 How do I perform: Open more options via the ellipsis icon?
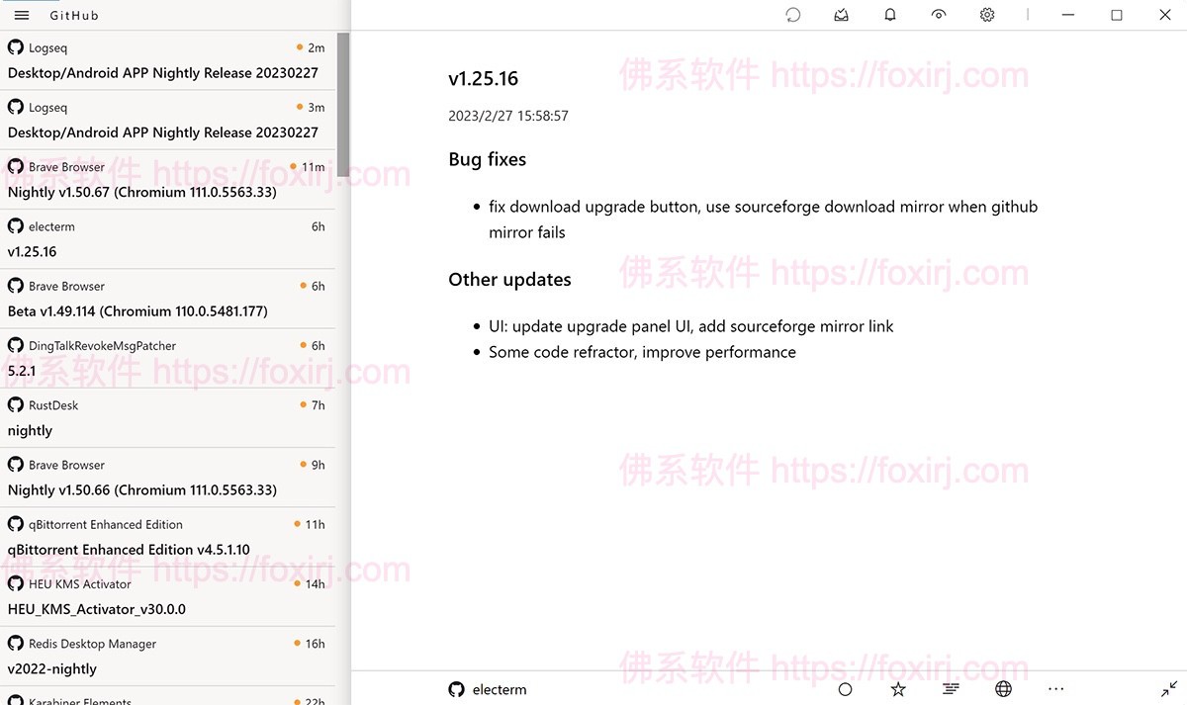1055,688
